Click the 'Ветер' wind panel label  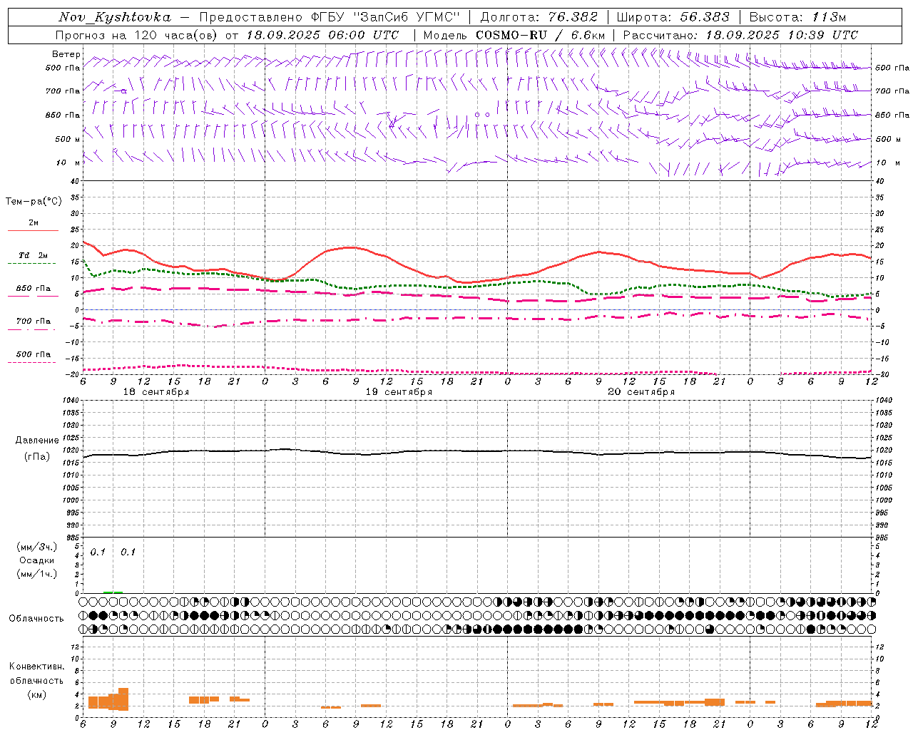tap(66, 54)
